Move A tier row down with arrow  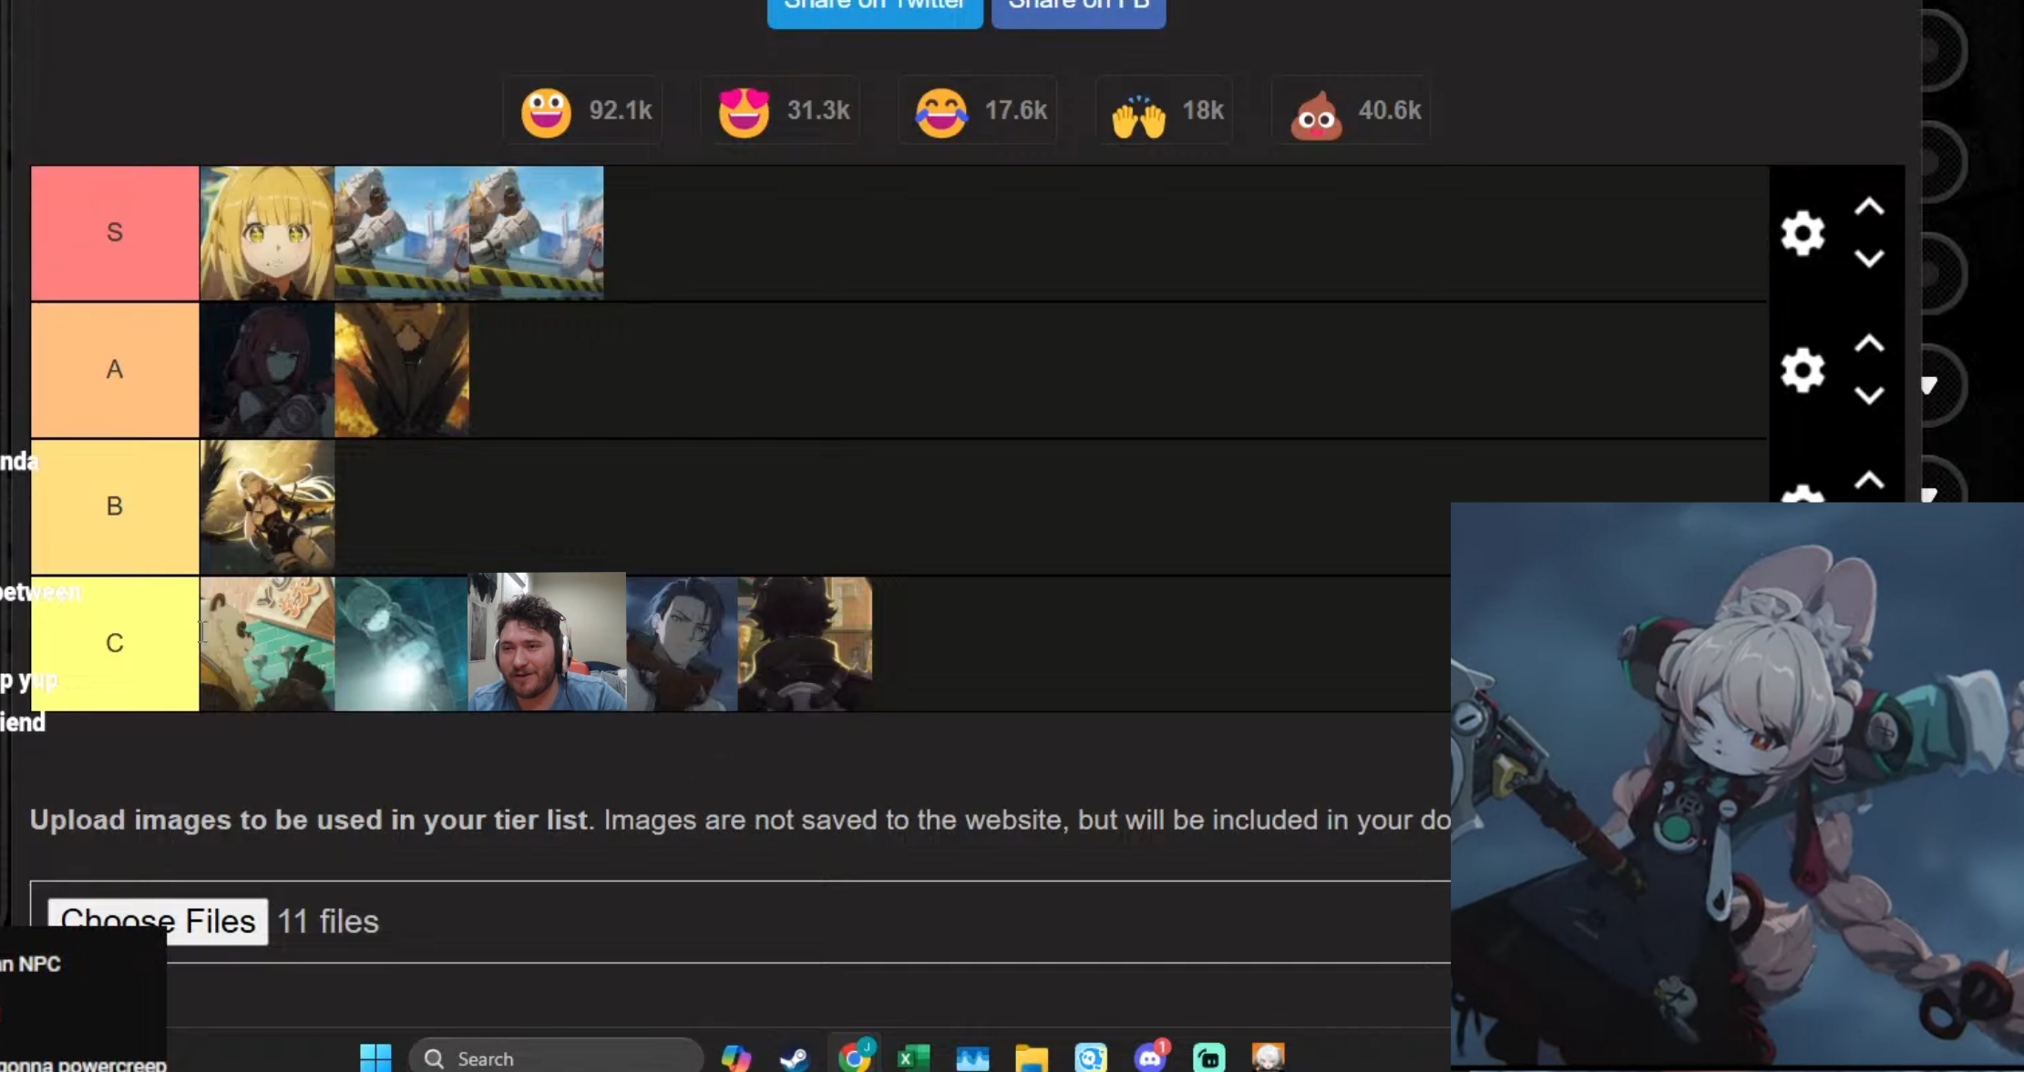(1869, 396)
